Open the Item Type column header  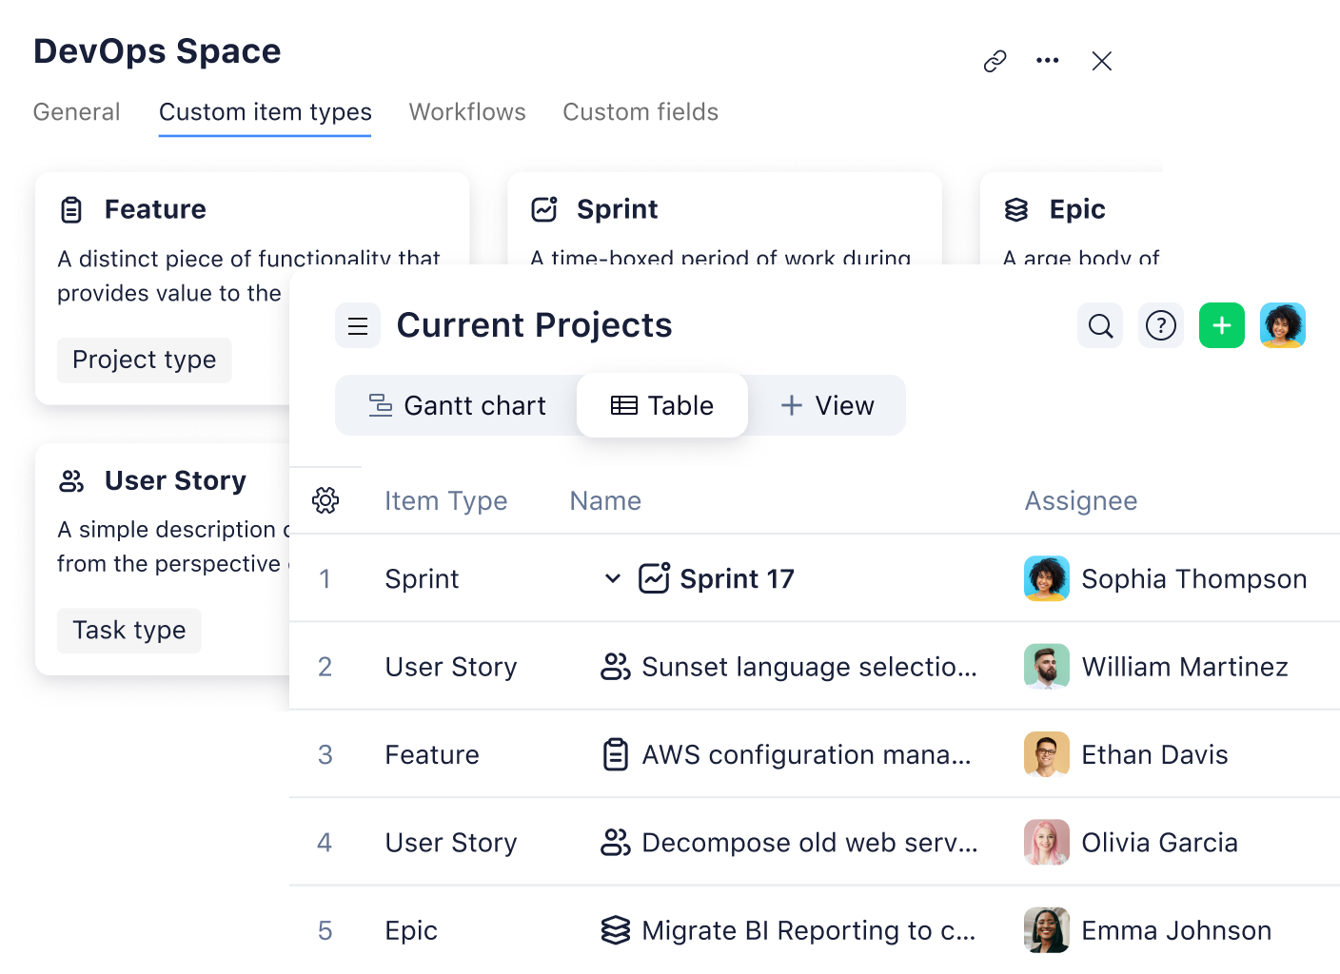click(445, 500)
